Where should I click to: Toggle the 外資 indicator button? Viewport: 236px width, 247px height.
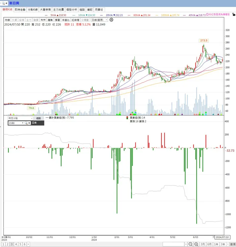click(14, 20)
